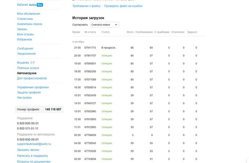Viewport: 249px width, 163px height.
Task: Click report number 67815893
Action: 90,119
